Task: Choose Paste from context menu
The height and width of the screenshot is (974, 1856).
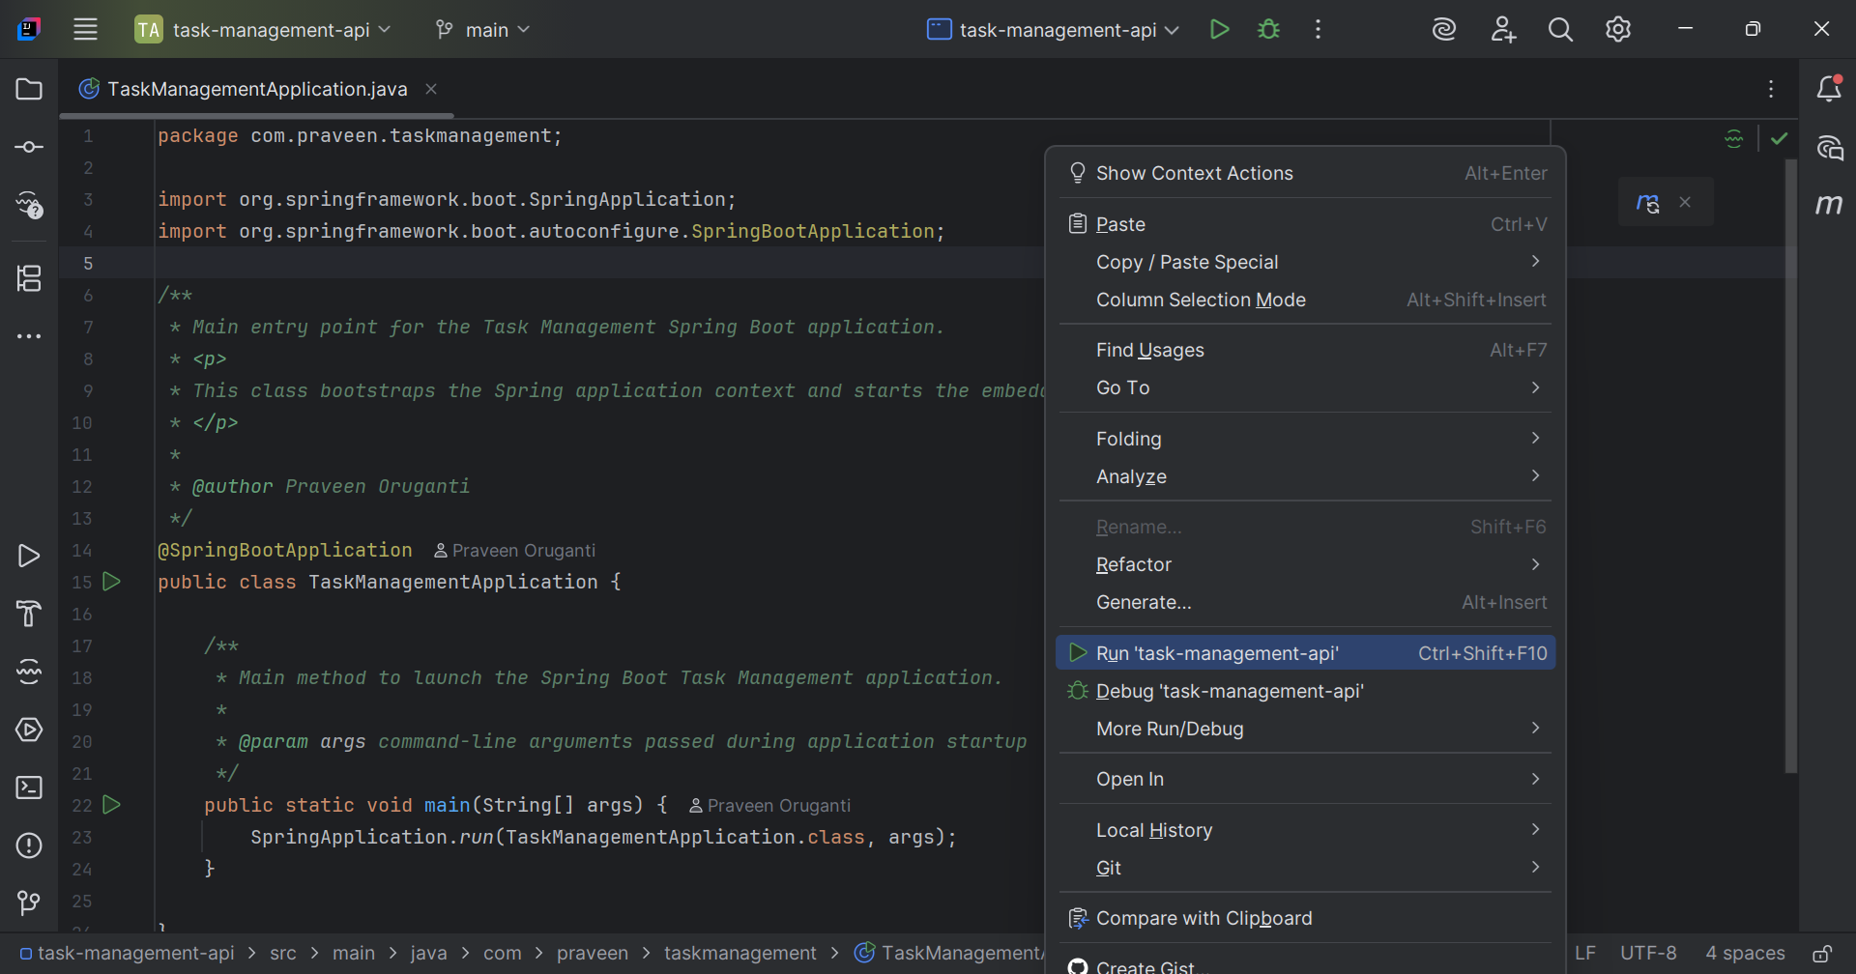Action: (x=1305, y=224)
